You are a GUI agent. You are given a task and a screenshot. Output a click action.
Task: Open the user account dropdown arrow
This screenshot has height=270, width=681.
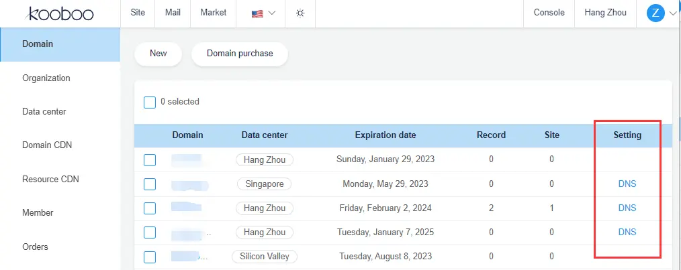pos(673,13)
